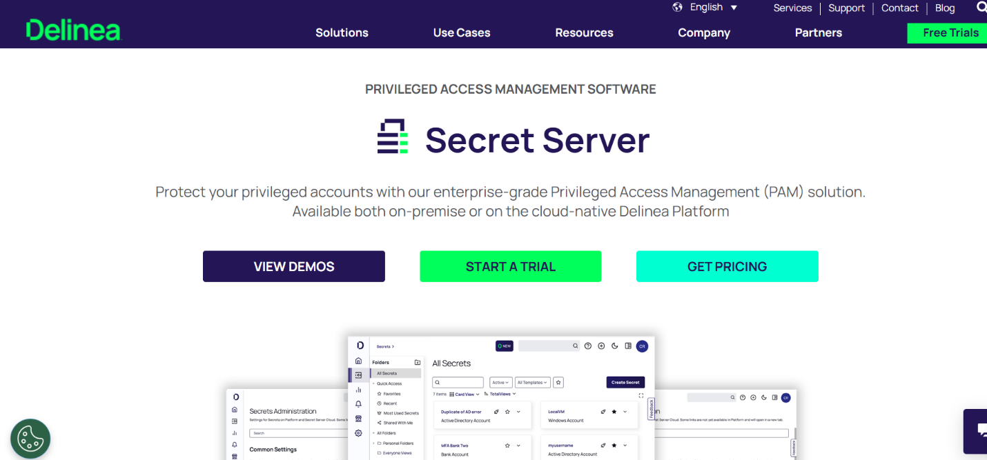Click search bar in right screenshot header
The height and width of the screenshot is (460, 987).
pyautogui.click(x=712, y=398)
